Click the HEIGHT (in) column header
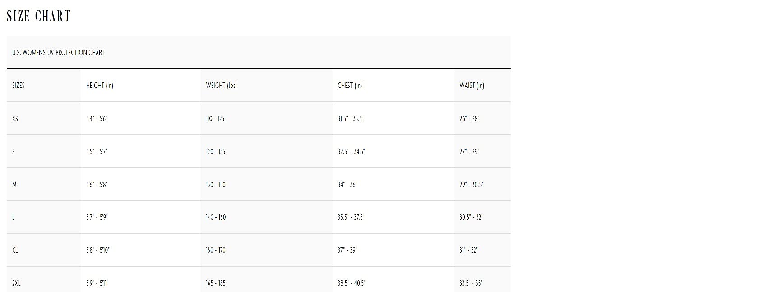 [100, 85]
